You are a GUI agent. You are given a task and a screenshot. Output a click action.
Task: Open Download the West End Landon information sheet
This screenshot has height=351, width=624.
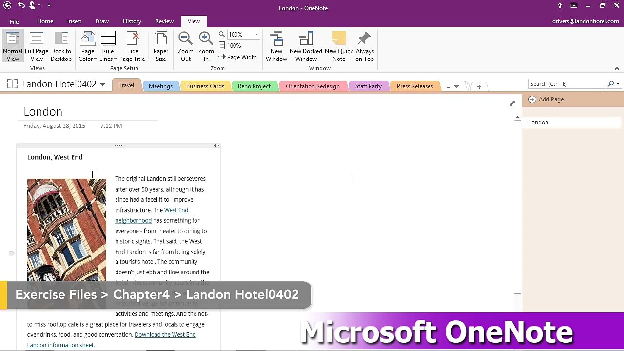tap(111, 340)
